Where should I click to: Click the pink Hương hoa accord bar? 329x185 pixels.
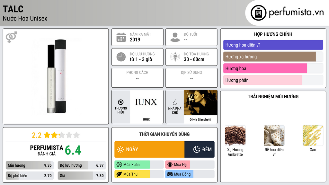tap(273, 68)
